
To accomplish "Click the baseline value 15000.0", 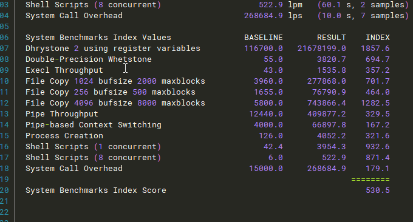I will coord(266,169).
